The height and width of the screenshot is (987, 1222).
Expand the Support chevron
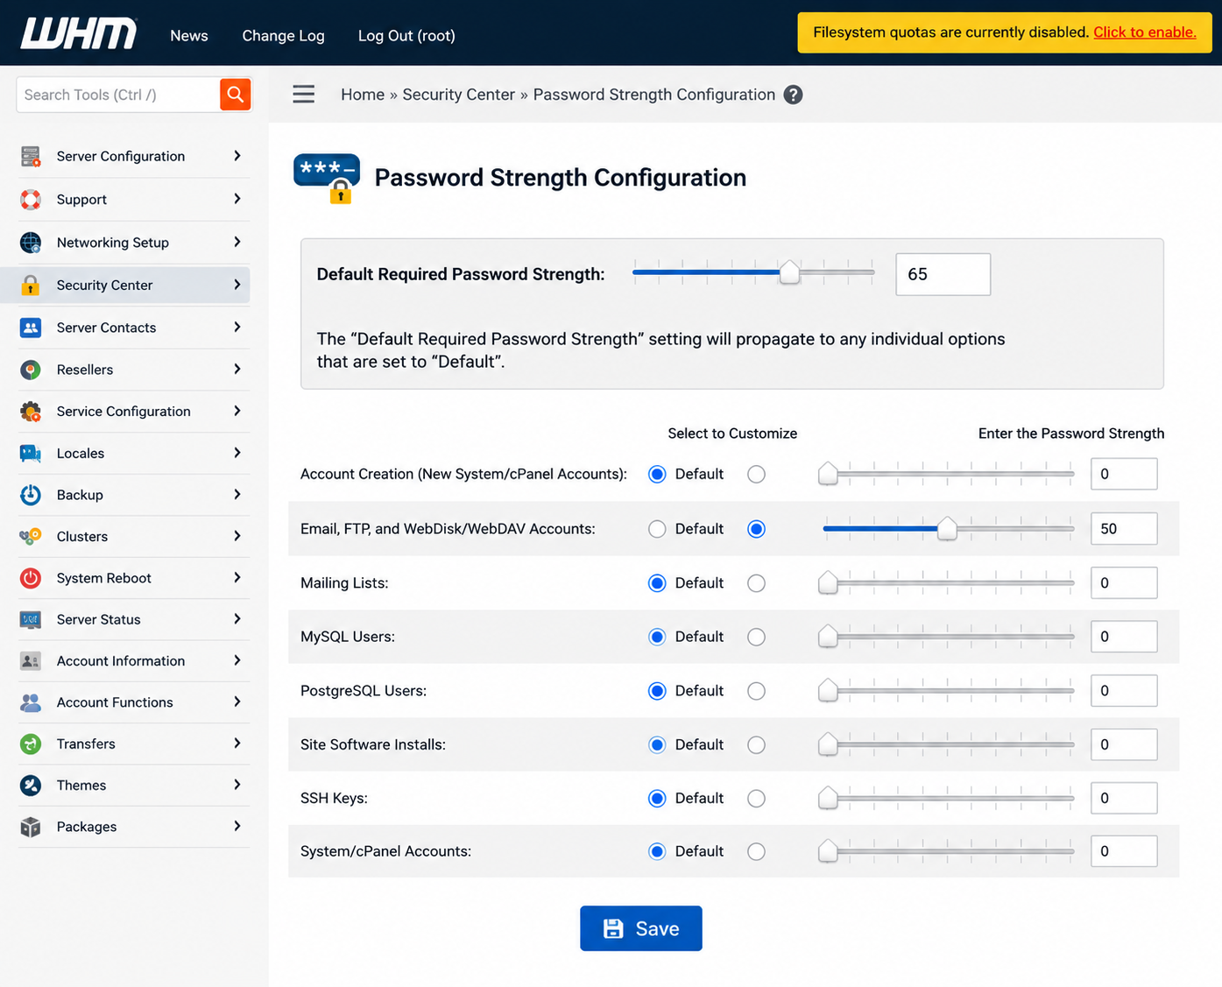pos(237,199)
